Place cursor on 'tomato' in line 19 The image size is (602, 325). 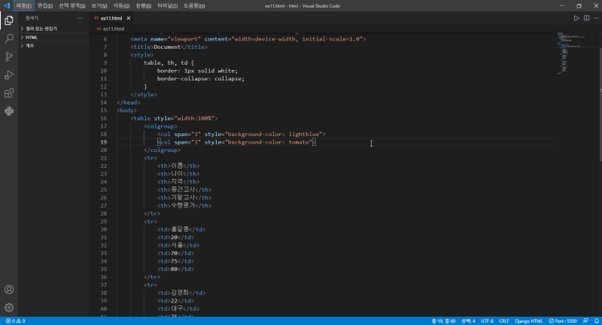pos(299,142)
